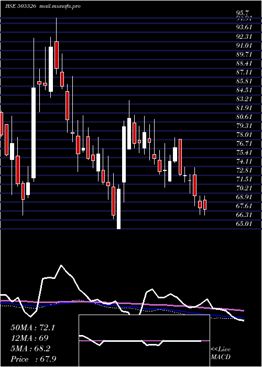
Task: Click the 95.7 top price label
Action: coord(243,13)
